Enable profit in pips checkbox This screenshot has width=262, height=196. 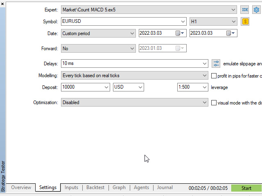point(214,76)
